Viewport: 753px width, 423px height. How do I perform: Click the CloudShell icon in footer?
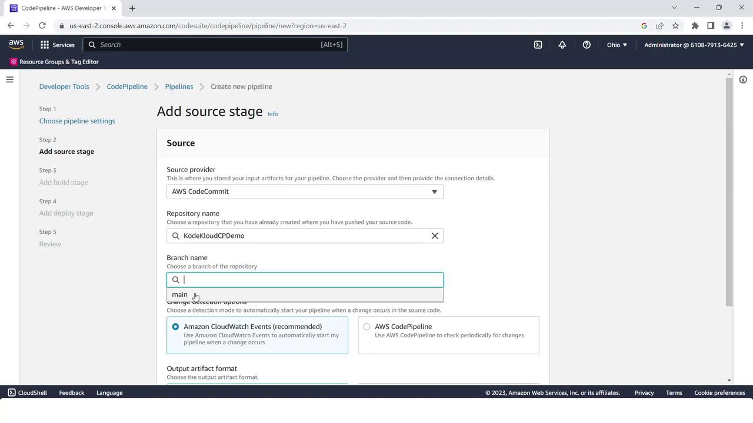pos(11,392)
